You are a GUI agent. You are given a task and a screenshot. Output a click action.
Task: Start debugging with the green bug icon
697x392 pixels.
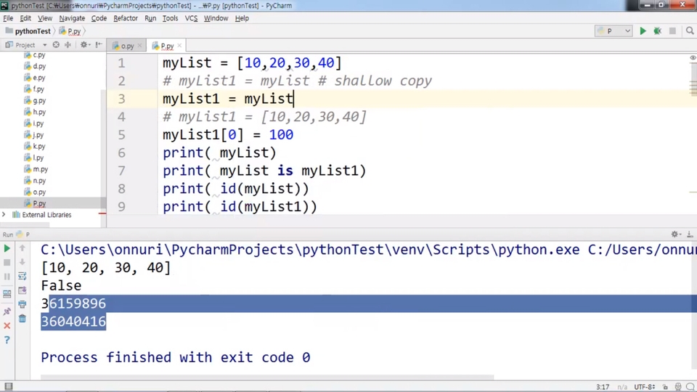(x=657, y=30)
